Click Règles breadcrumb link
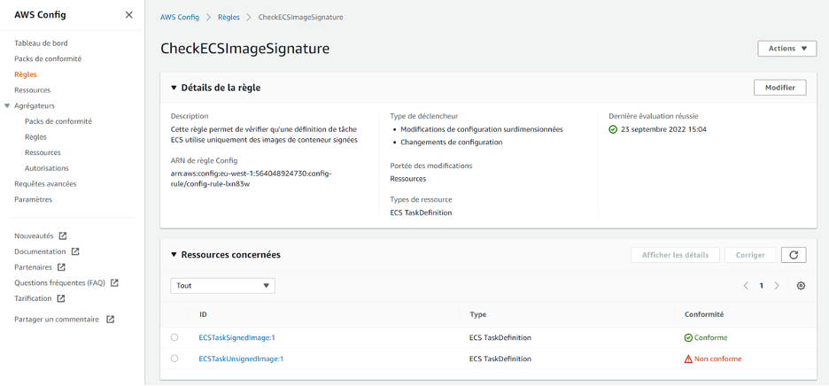Screen dimensions: 829x386 229,17
